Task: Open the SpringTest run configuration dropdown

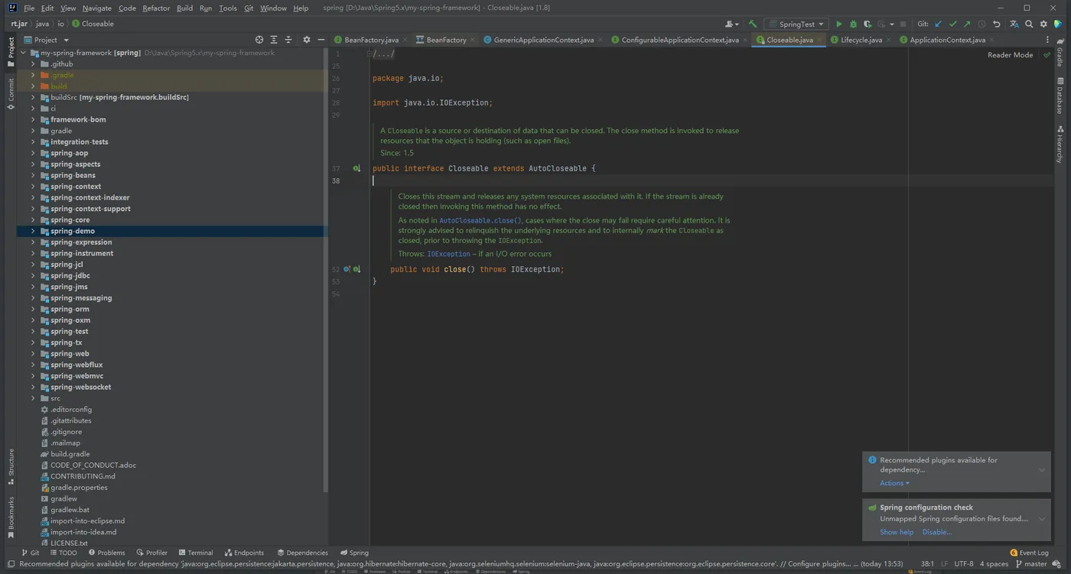Action: [x=796, y=24]
